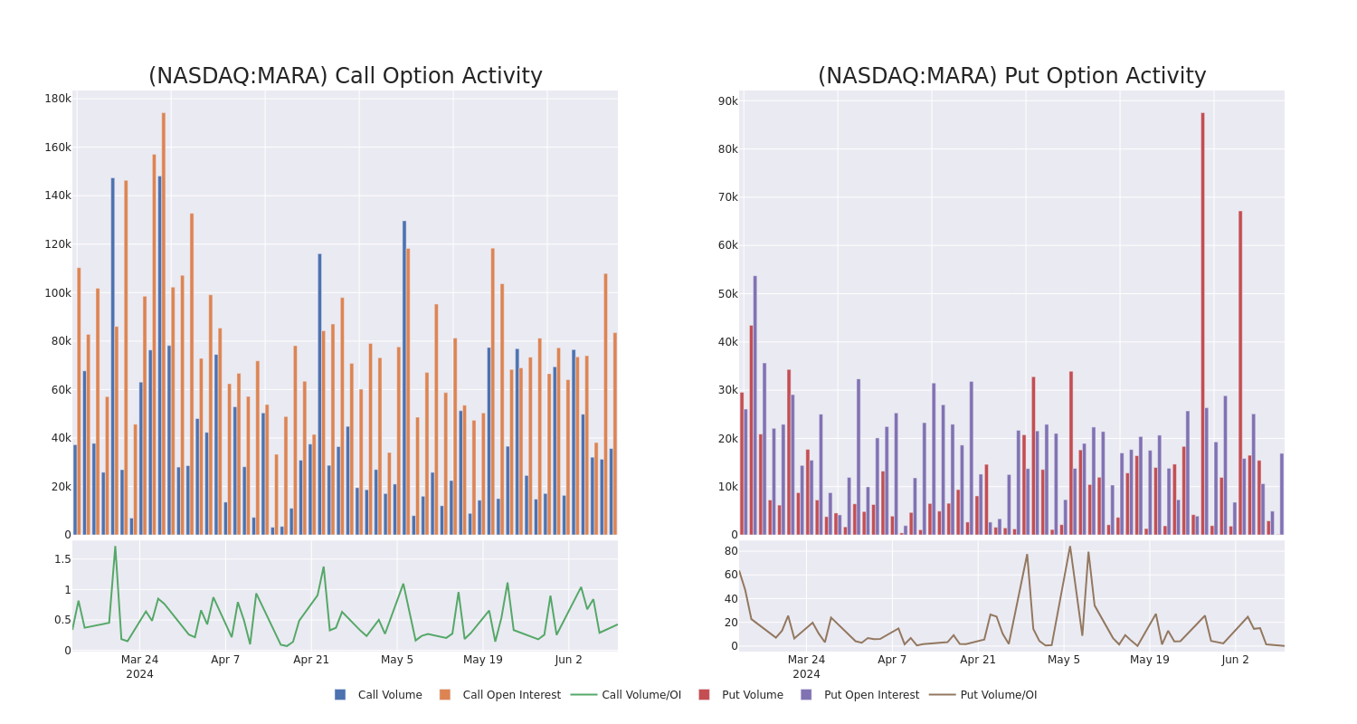
Task: Click the Call Open Interest orange legend swatch
Action: 445,695
